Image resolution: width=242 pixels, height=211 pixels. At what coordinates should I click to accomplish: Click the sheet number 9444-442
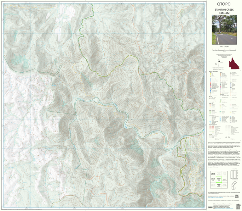pyautogui.click(x=224, y=13)
